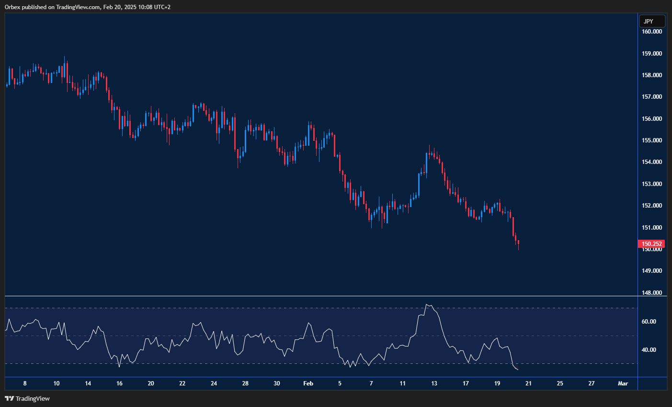Viewport: 672px width, 407px height.
Task: Select the lowest red candle near 150
Action: (517, 242)
